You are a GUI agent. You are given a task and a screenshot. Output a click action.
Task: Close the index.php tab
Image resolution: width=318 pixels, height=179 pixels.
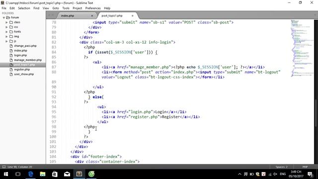pos(92,15)
